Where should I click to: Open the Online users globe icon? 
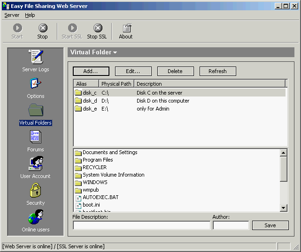pyautogui.click(x=36, y=217)
